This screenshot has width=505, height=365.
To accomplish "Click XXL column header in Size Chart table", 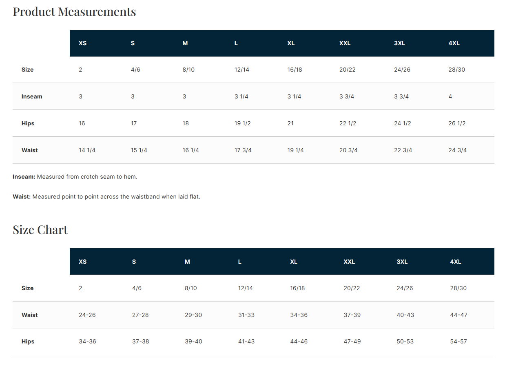I will point(349,262).
